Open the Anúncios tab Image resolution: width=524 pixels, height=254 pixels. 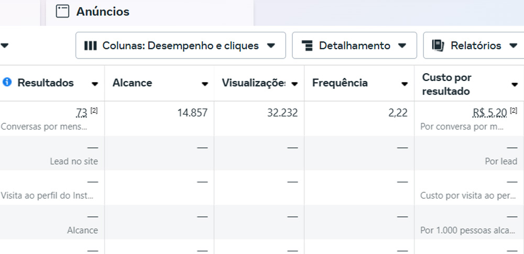(103, 11)
